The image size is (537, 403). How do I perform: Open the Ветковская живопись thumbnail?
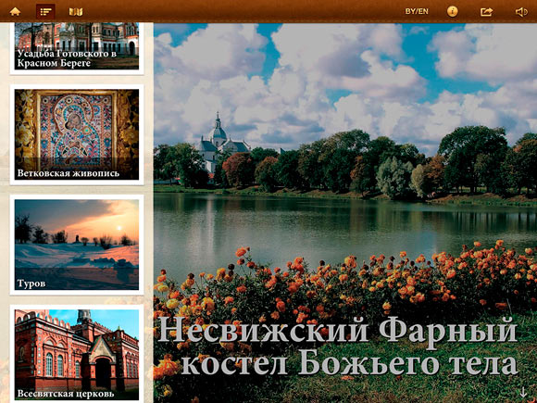click(77, 134)
